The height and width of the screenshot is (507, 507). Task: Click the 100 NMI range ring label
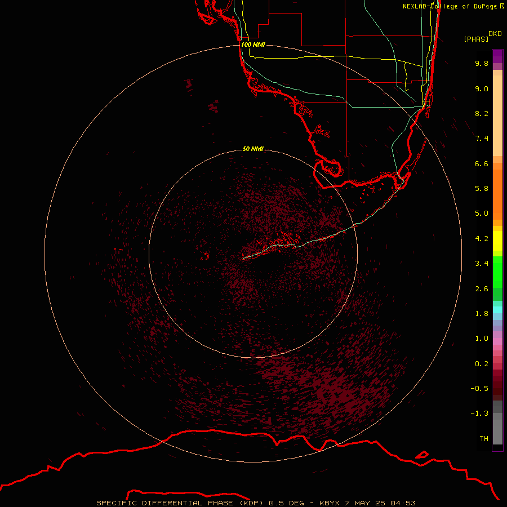(x=253, y=45)
